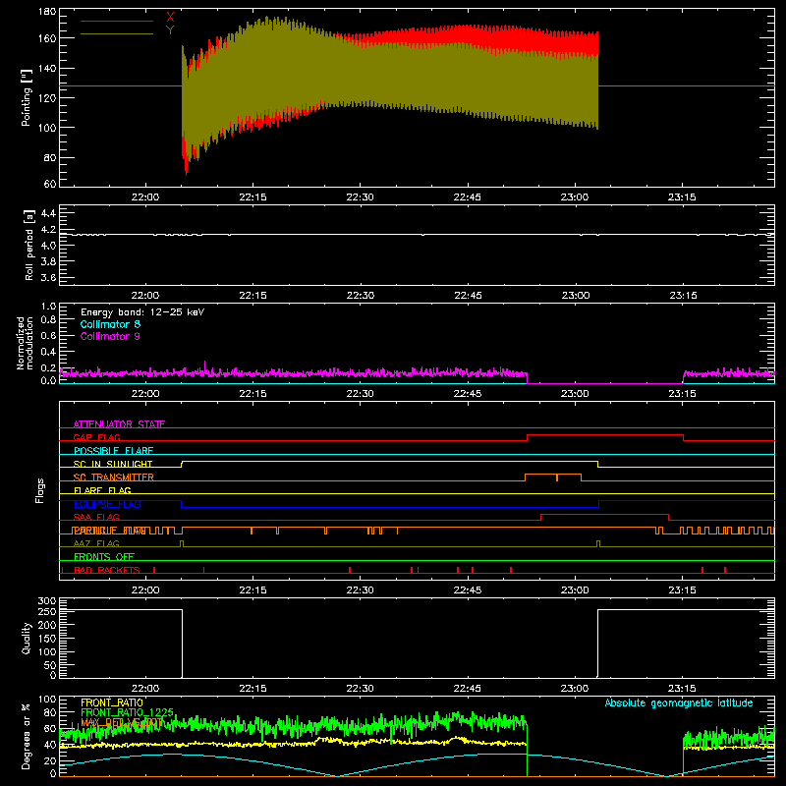The image size is (786, 786).
Task: Select the blue ECLIPSE_FLAG label
Action: click(x=107, y=504)
